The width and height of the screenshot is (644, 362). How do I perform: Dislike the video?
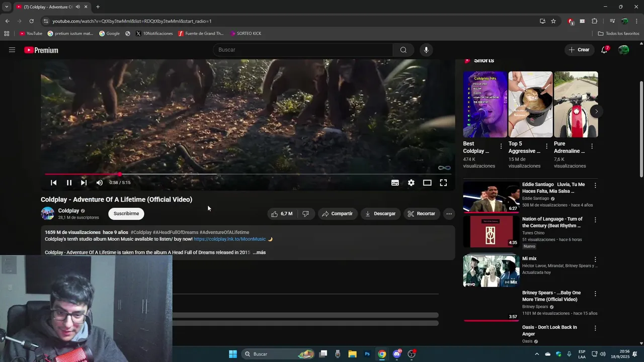305,214
